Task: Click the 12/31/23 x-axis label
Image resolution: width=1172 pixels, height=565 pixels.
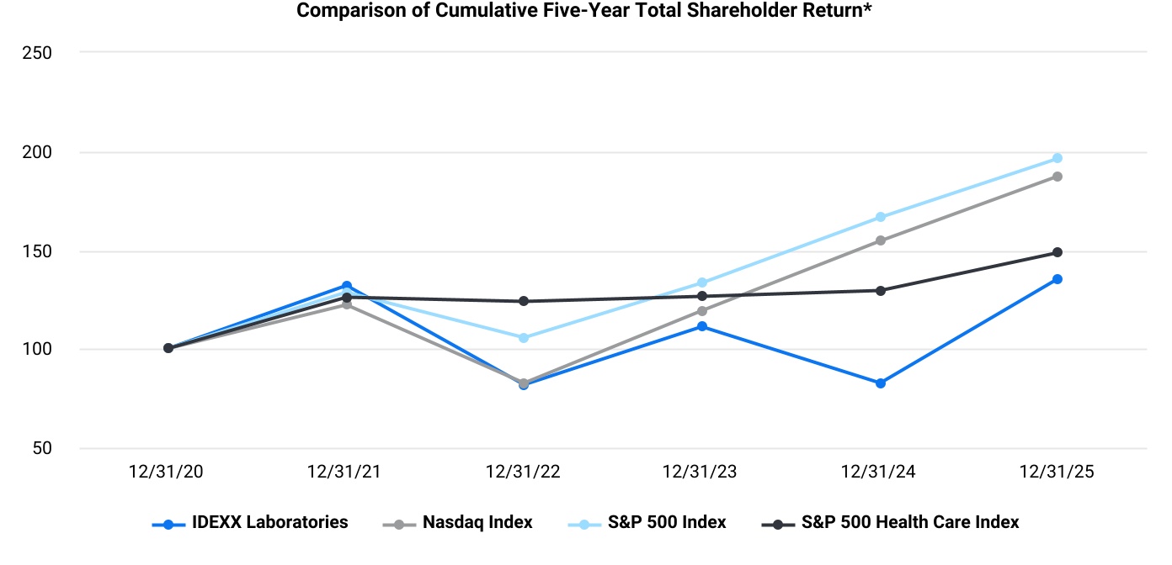Action: click(x=701, y=473)
